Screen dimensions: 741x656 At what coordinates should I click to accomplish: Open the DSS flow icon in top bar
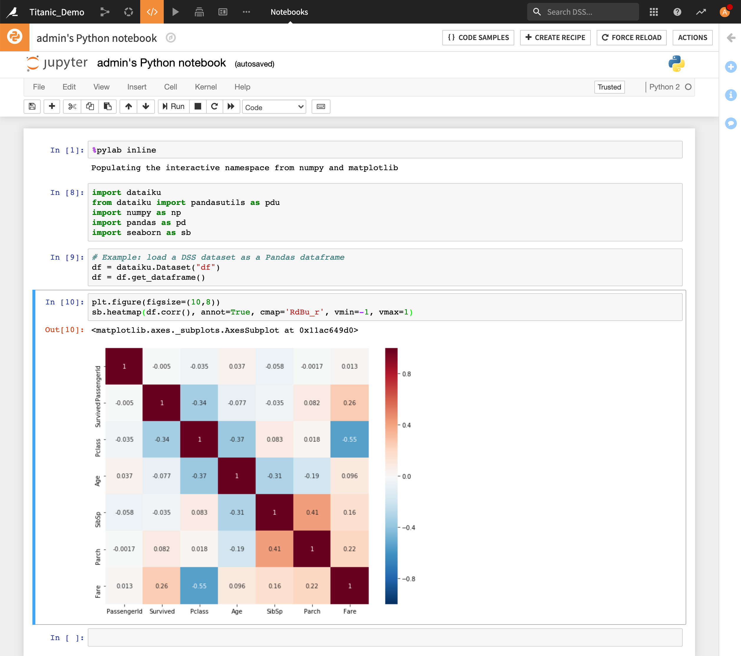[105, 12]
